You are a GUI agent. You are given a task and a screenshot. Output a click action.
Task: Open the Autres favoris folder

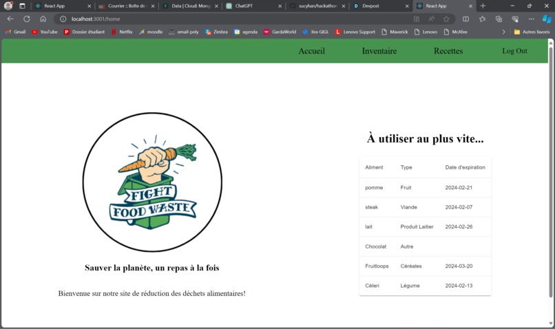[x=532, y=32]
